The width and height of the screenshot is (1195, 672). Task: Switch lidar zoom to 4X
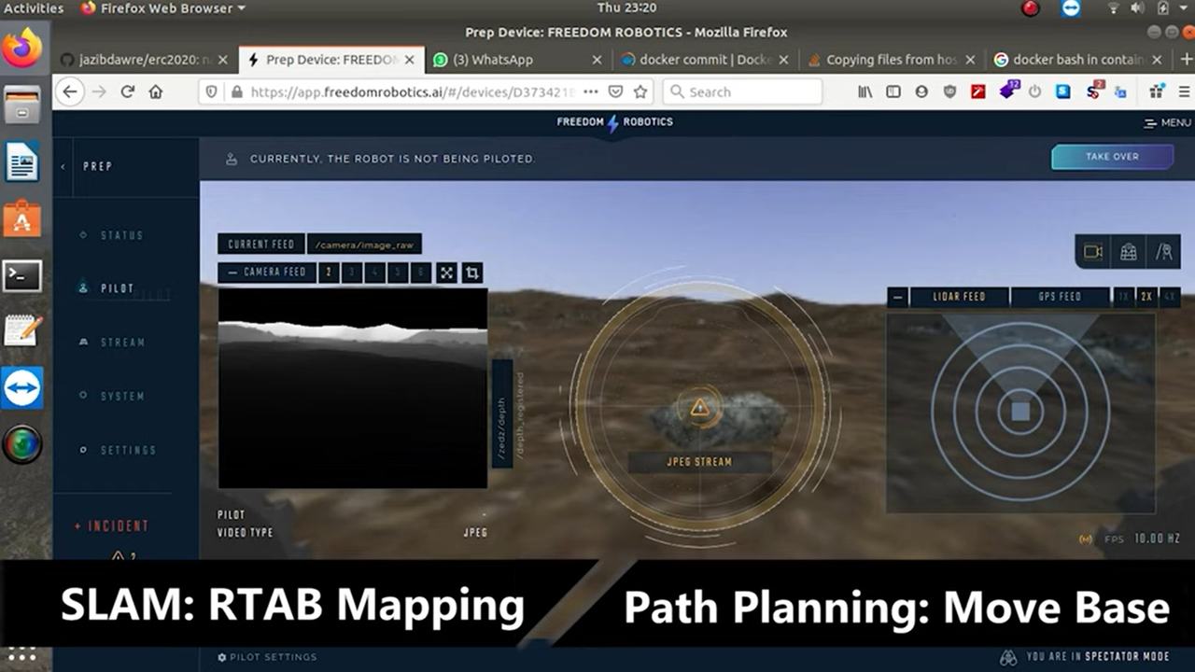1168,297
